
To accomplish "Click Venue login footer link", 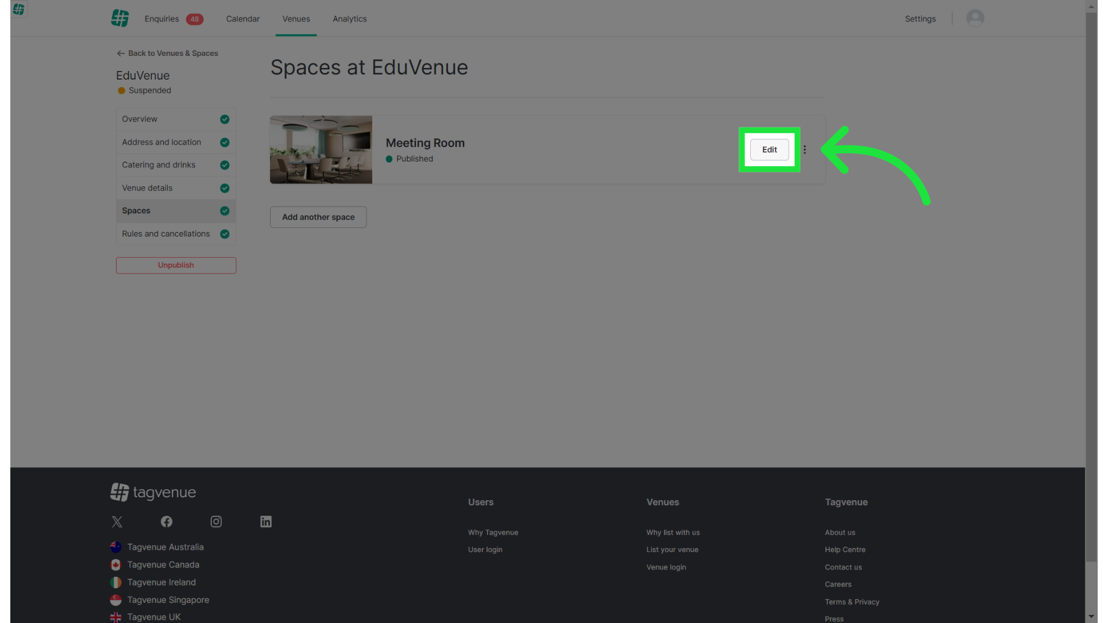I will (666, 568).
